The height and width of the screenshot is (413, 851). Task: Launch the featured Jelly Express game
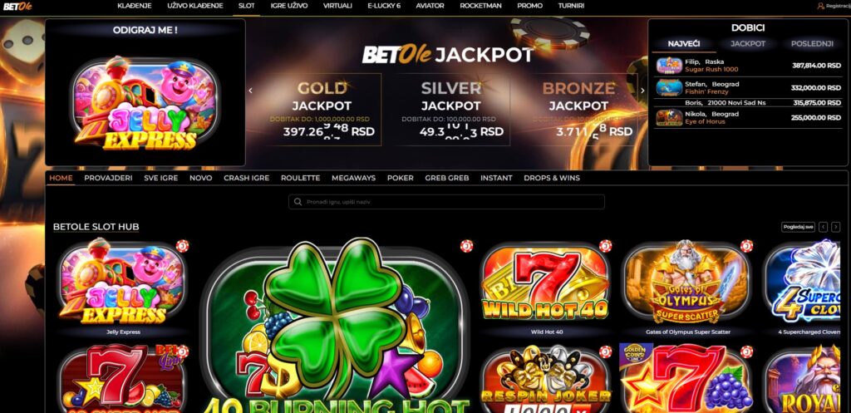tap(145, 103)
